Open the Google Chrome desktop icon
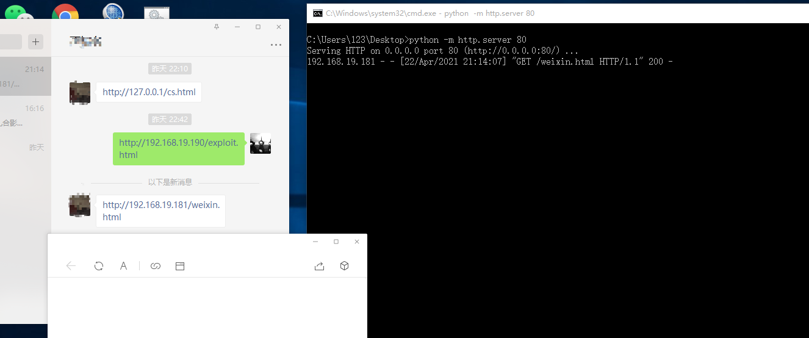 [65, 12]
